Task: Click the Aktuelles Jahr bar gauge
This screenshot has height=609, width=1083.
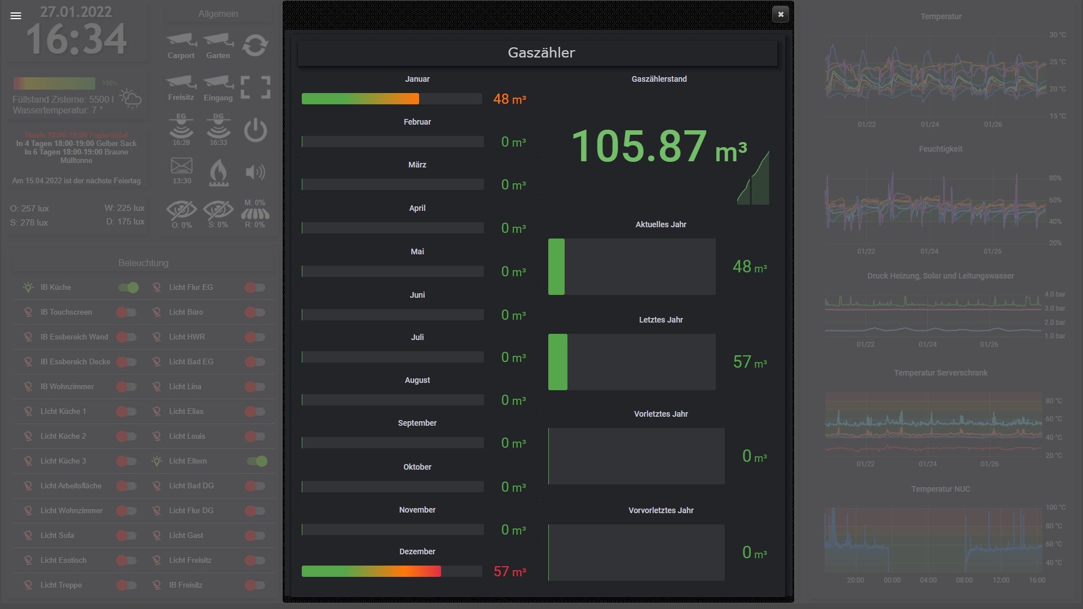Action: (x=632, y=267)
